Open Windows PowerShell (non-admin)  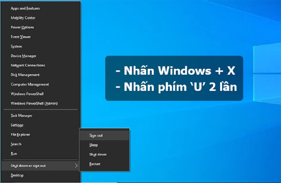pos(41,94)
